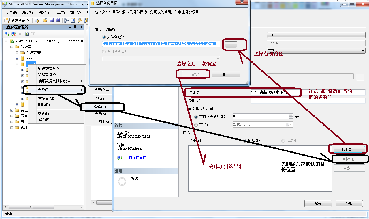This screenshot has width=369, height=219.
Task: Click the expiration days spinner arrows
Action: click(x=291, y=116)
